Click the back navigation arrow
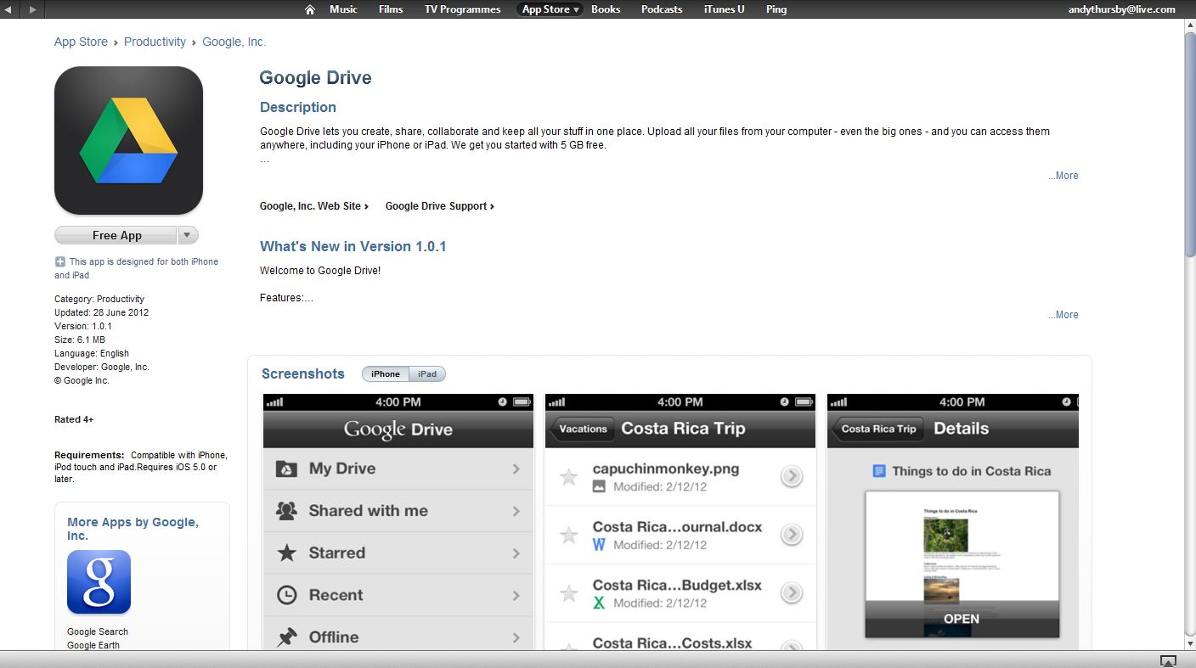The height and width of the screenshot is (668, 1196). coord(9,9)
